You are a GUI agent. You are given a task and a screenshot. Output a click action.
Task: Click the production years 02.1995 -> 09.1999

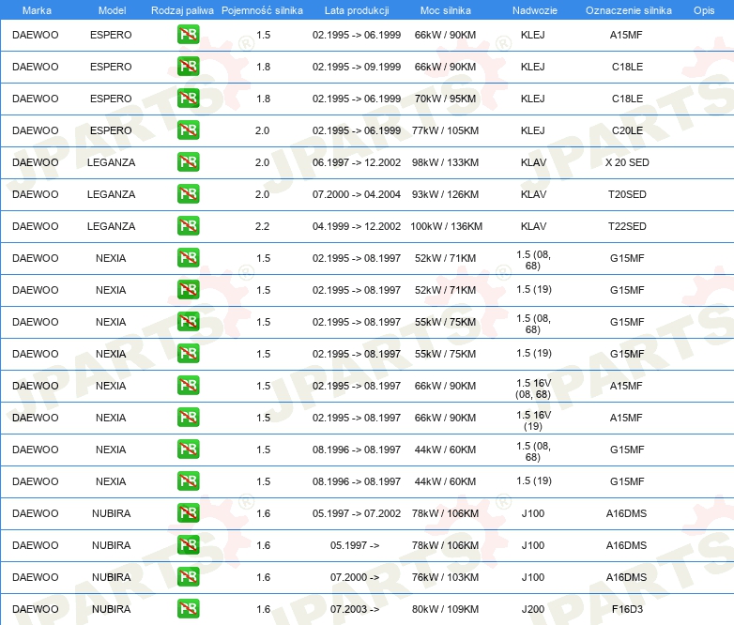(357, 67)
